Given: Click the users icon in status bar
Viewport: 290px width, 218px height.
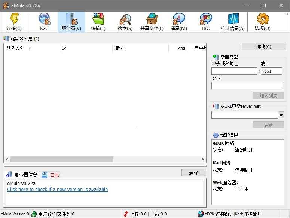Looking at the screenshot, I should 34,214.
